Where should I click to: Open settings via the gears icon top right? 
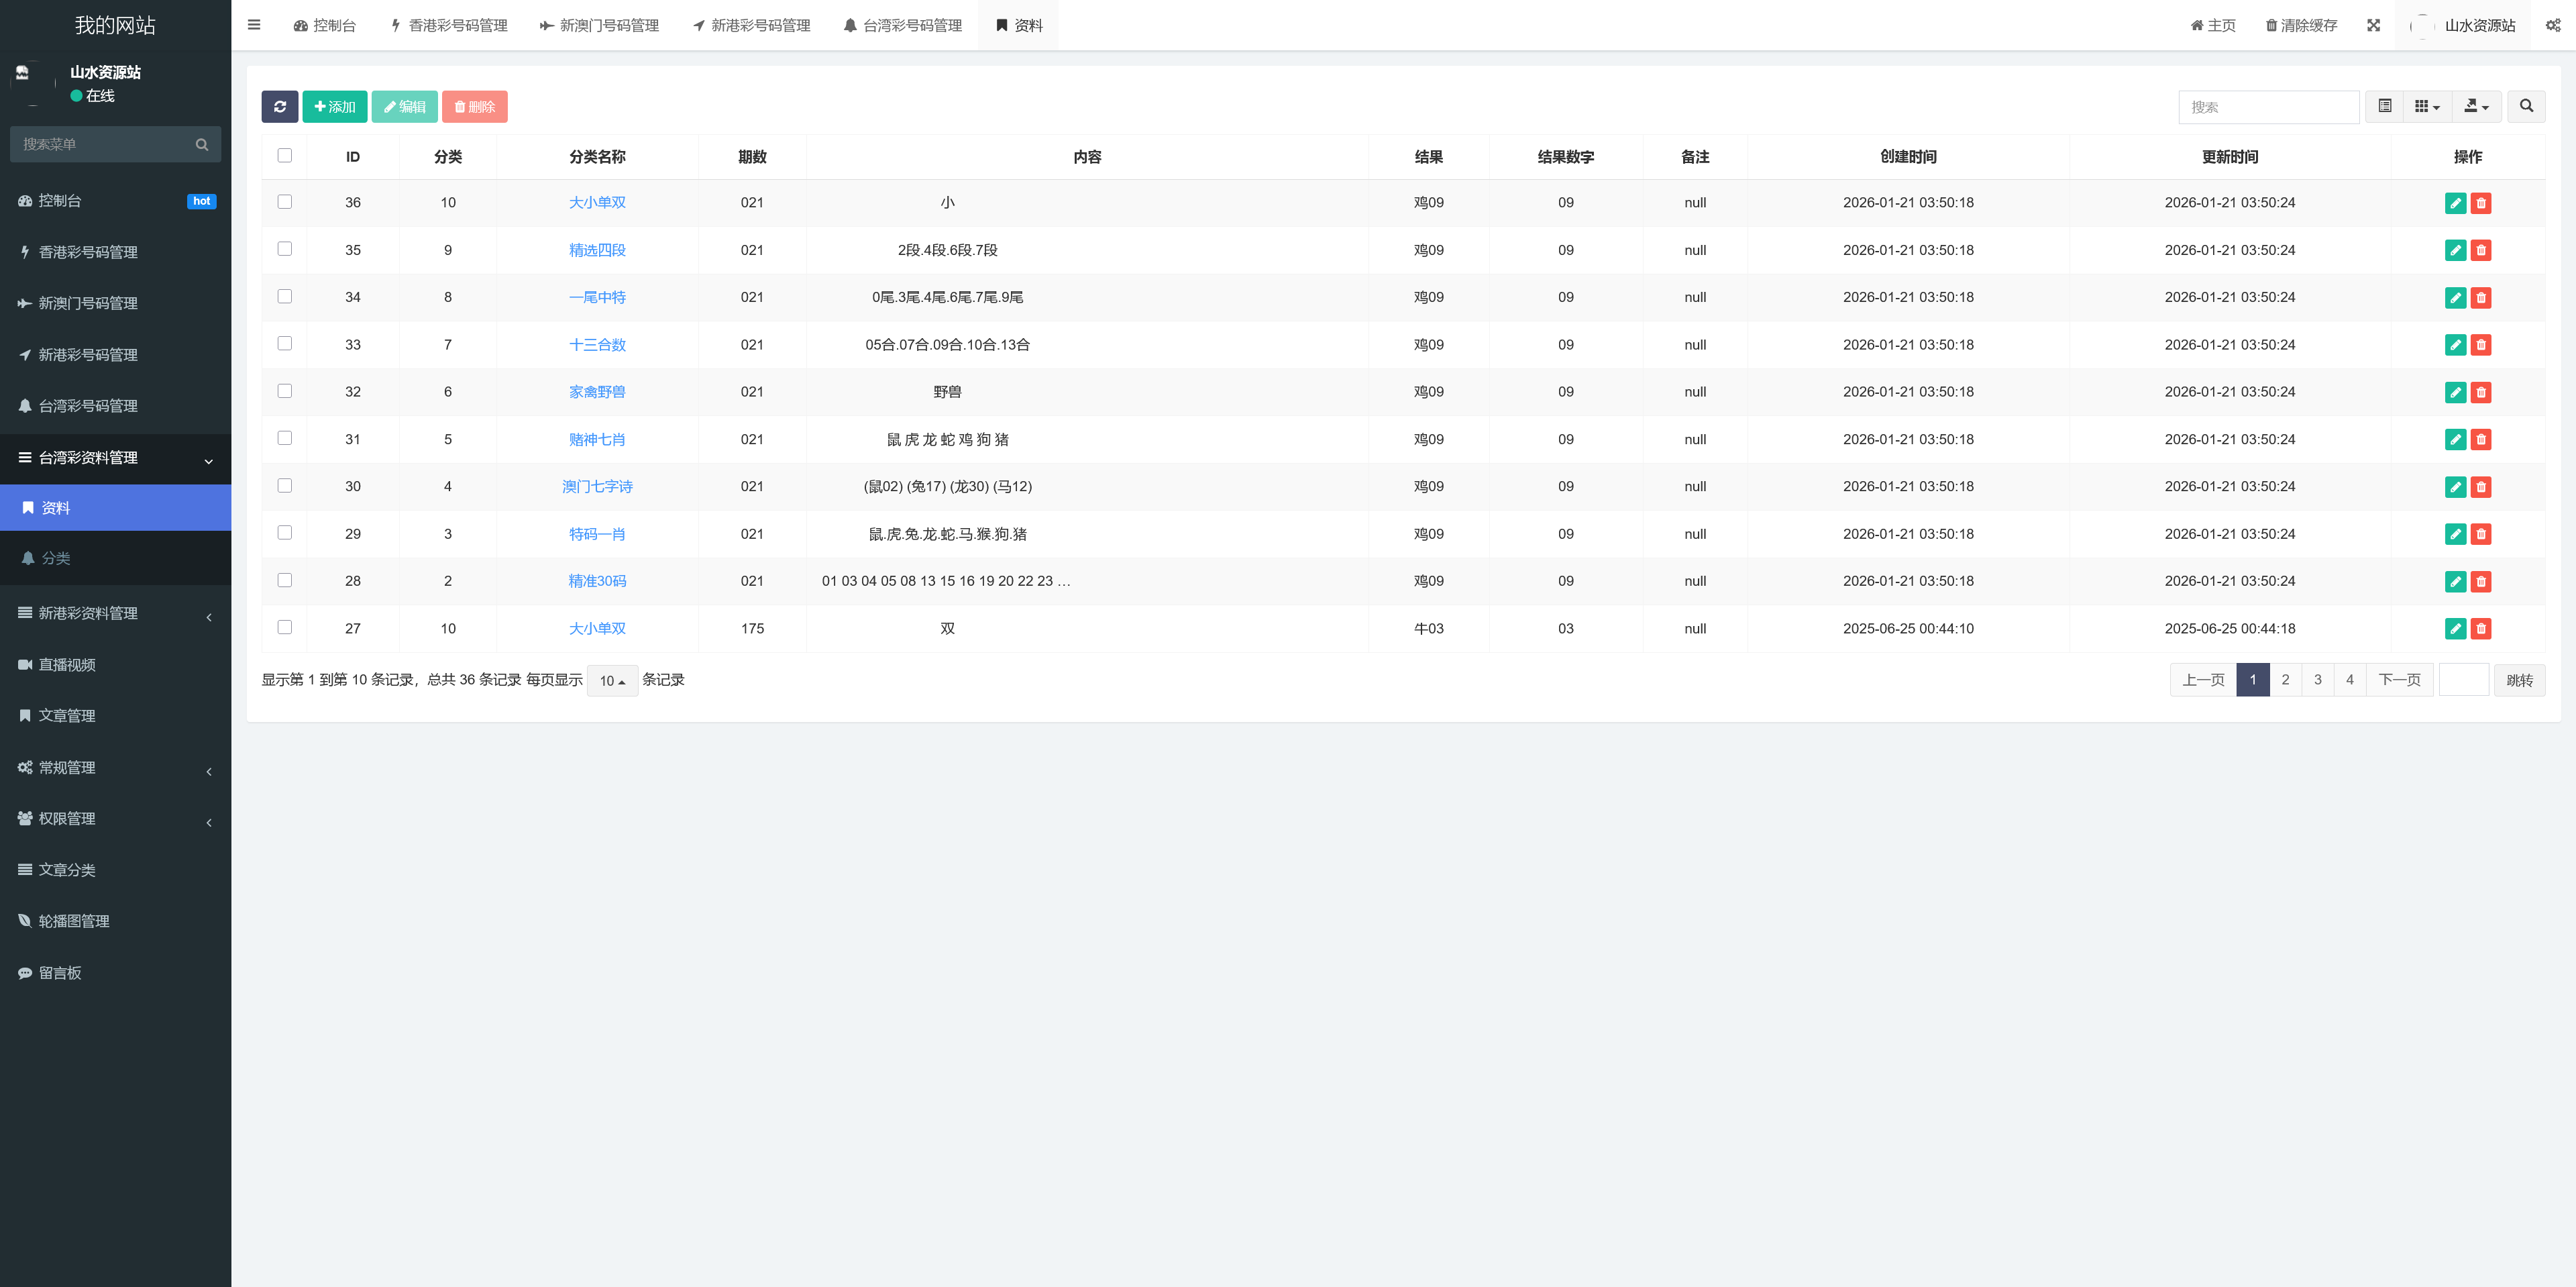[2553, 25]
